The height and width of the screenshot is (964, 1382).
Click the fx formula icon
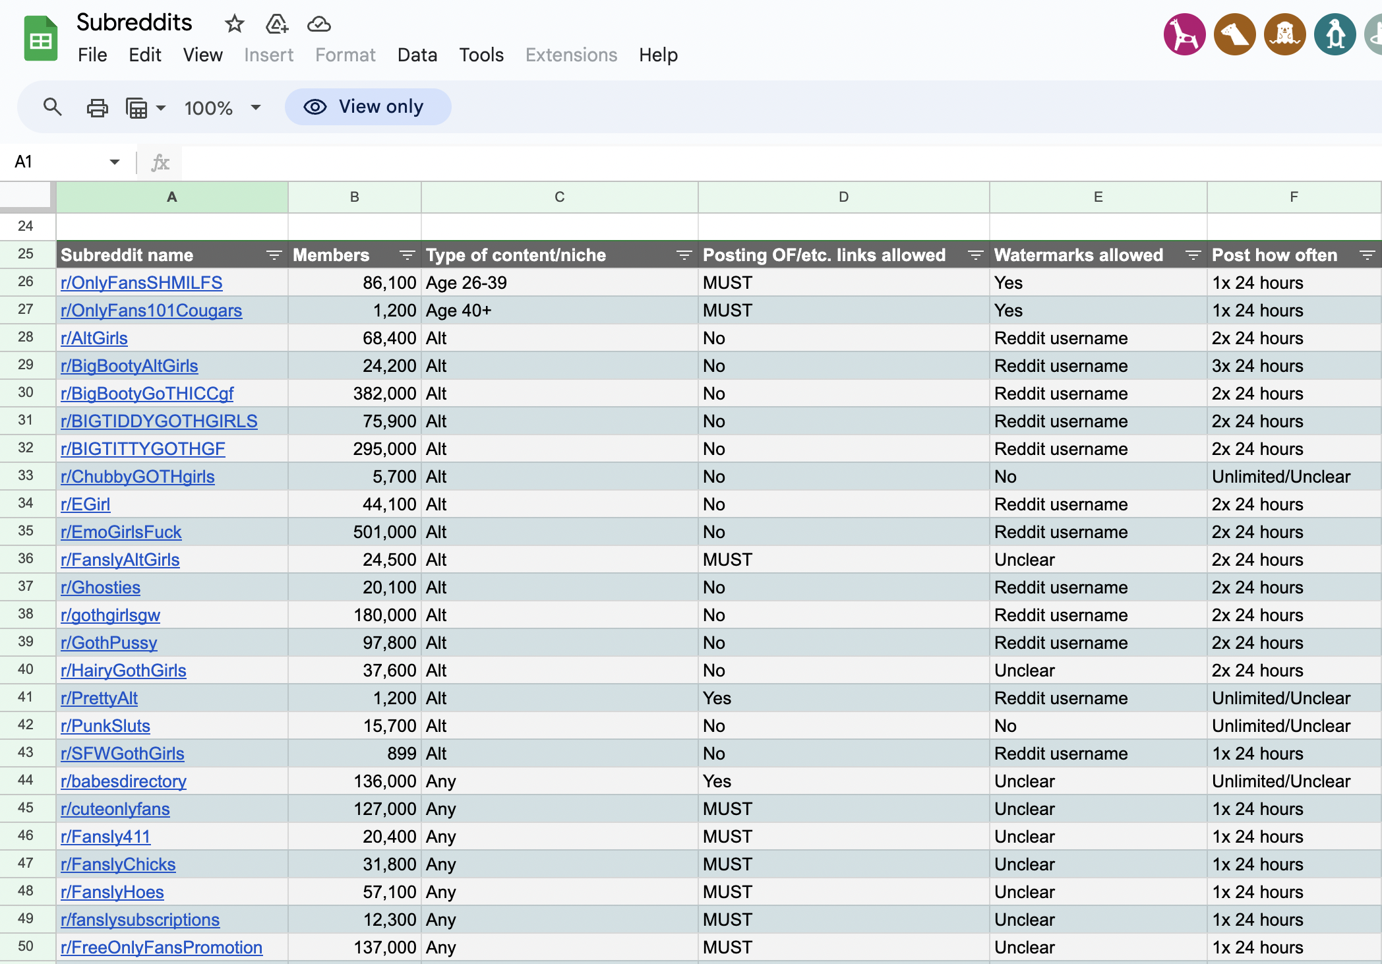pyautogui.click(x=160, y=162)
